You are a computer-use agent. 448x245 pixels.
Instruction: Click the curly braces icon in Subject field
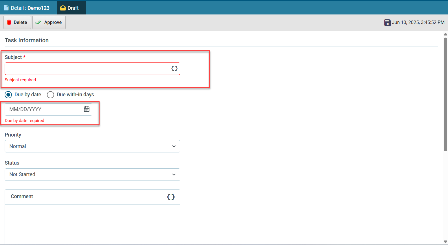(x=174, y=69)
